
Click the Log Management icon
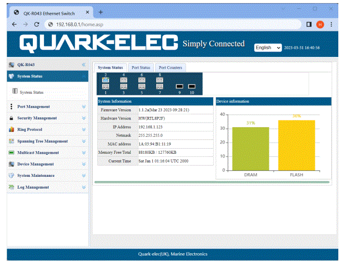pos(11,187)
